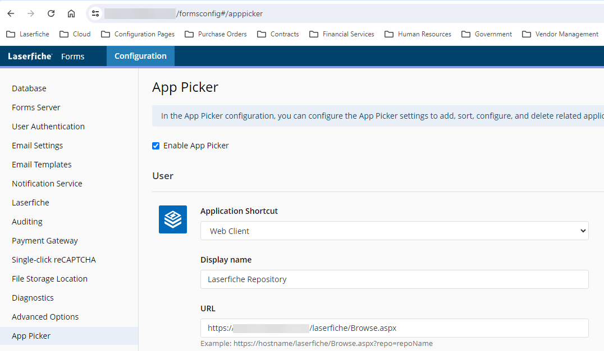Viewport: 604px width, 351px height.
Task: Open Email Settings in sidebar
Action: [37, 146]
